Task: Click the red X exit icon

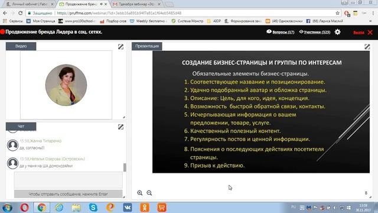Action: [370, 32]
